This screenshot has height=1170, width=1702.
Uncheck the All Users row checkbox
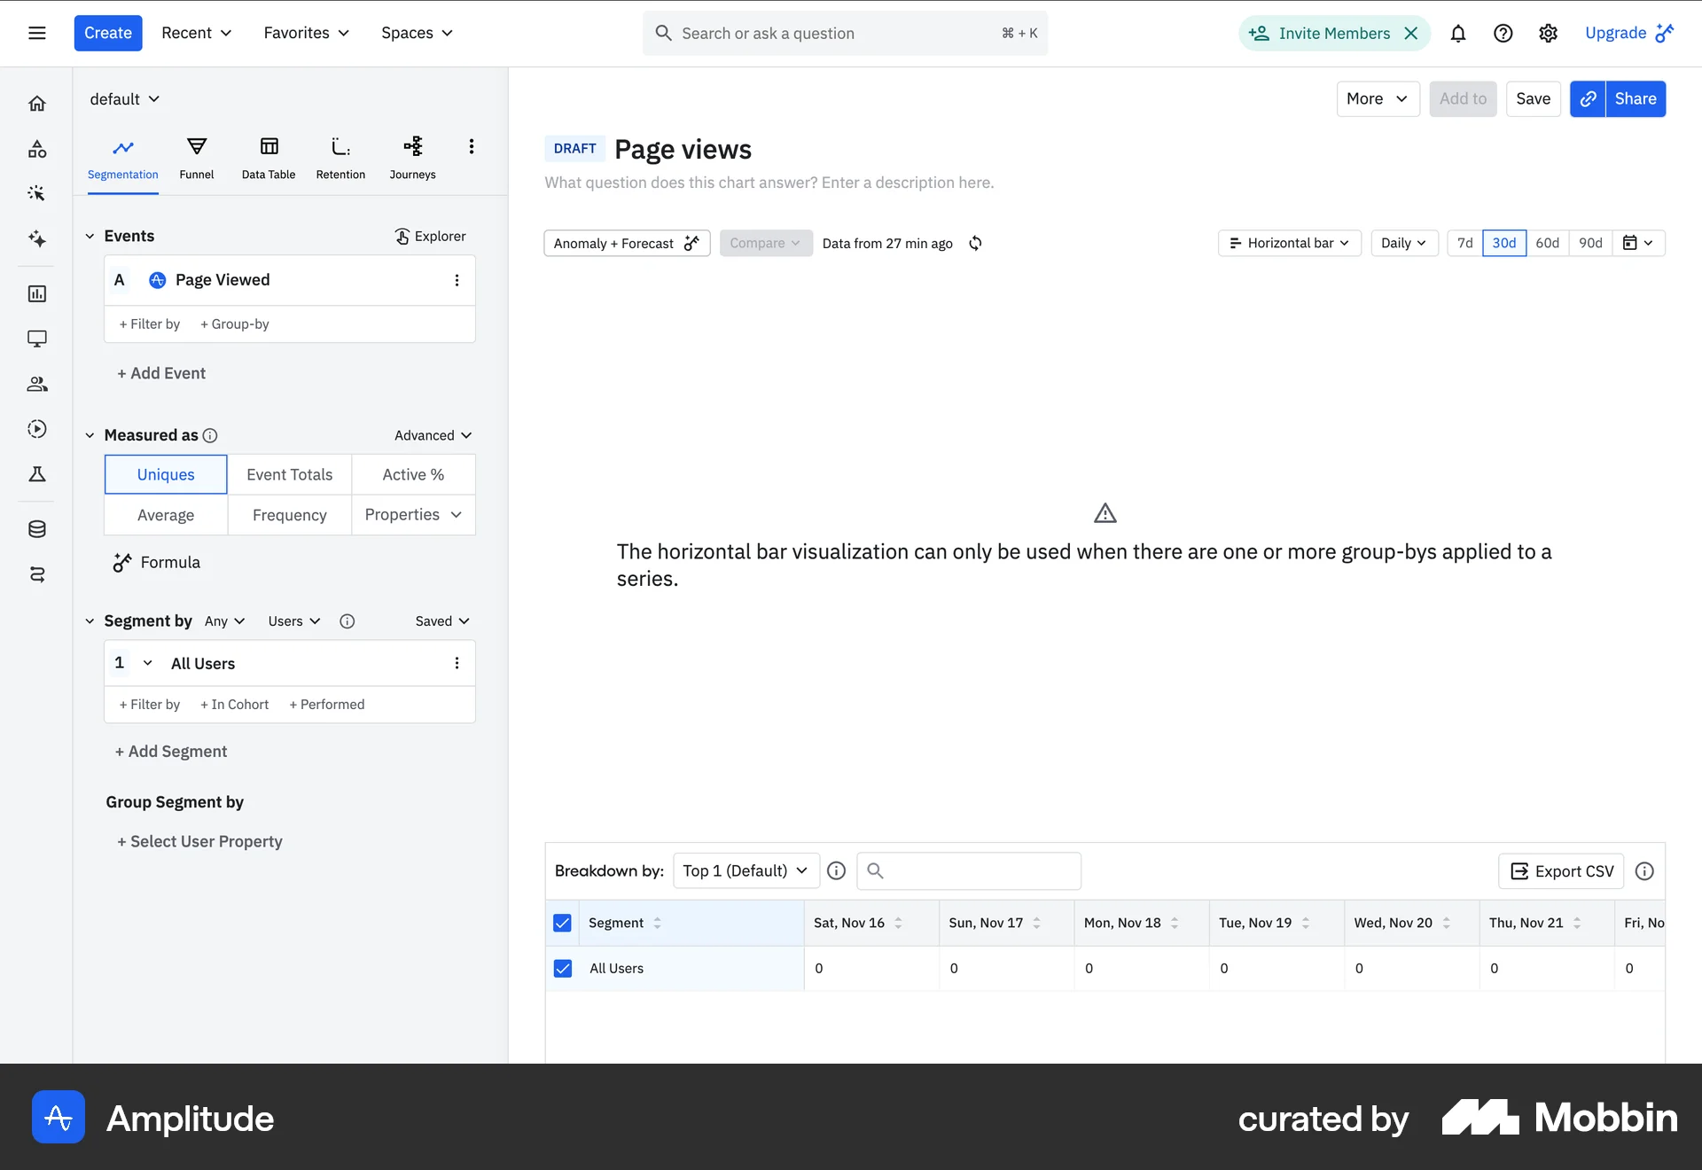point(563,968)
